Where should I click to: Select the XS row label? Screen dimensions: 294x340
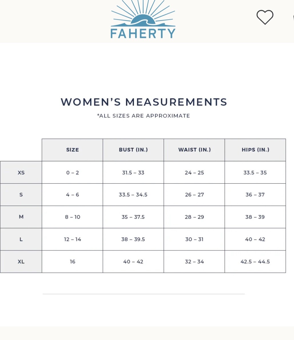(x=21, y=173)
